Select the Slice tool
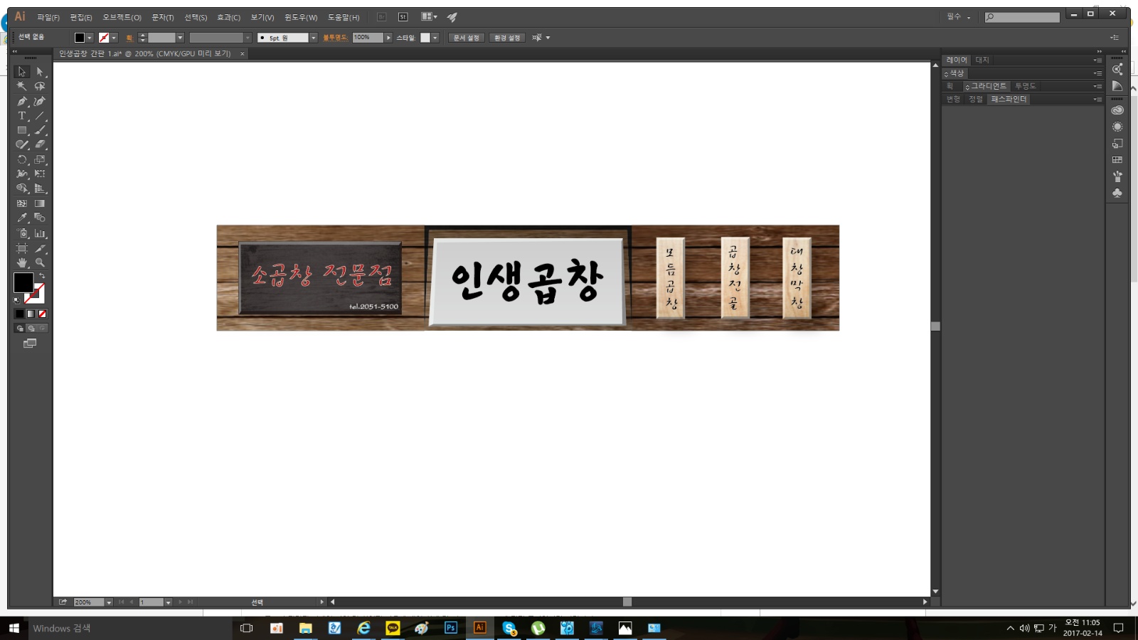This screenshot has height=640, width=1138. click(x=40, y=248)
